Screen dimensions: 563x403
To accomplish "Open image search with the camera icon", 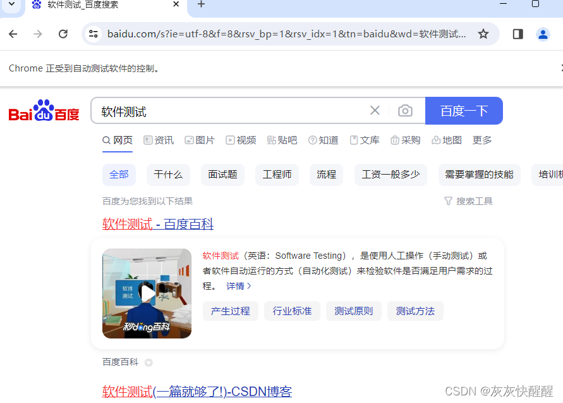I will click(405, 110).
